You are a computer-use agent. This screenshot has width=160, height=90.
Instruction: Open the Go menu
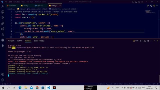point(27,2)
